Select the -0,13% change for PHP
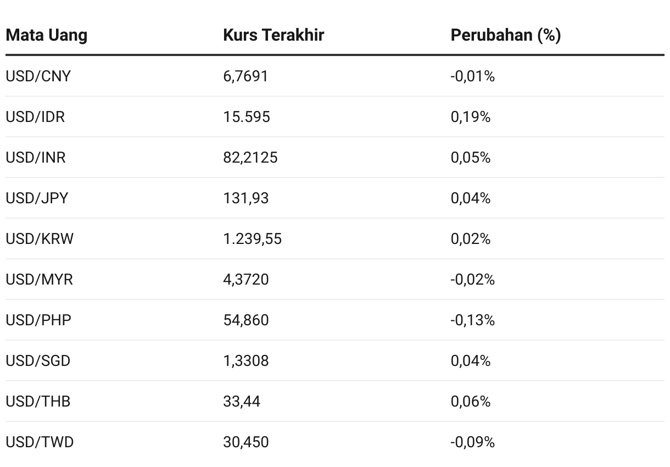This screenshot has width=670, height=467. [x=473, y=320]
